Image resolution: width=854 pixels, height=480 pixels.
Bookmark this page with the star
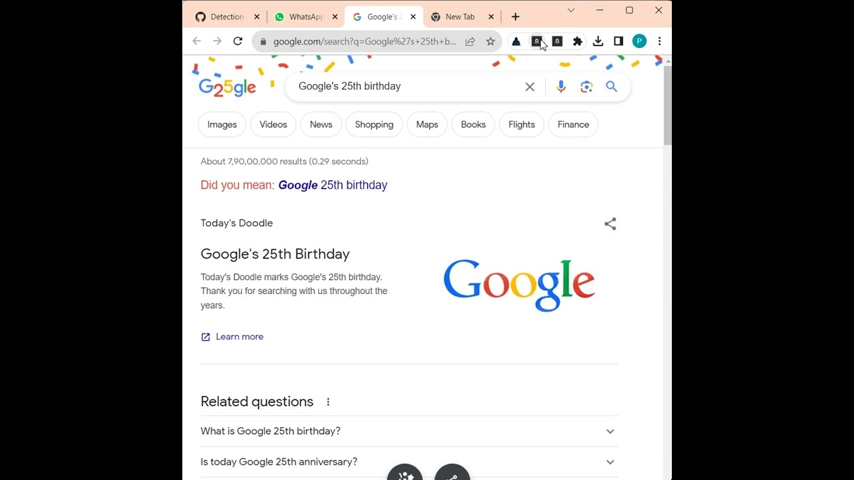(x=490, y=41)
